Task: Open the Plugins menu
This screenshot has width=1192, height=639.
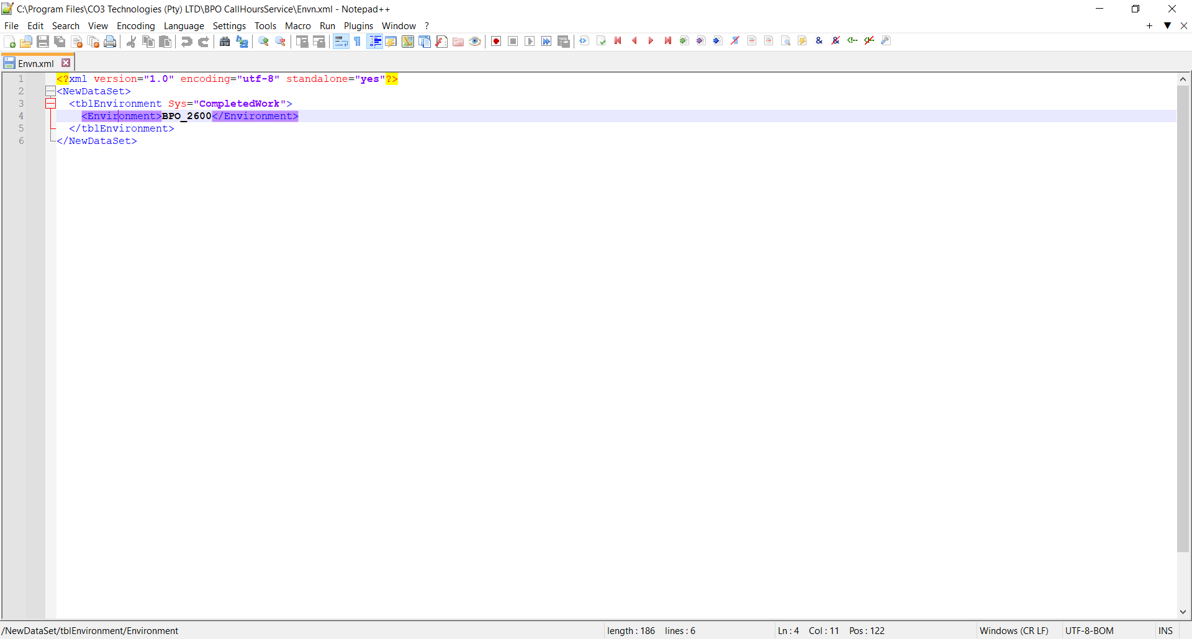Action: click(359, 26)
